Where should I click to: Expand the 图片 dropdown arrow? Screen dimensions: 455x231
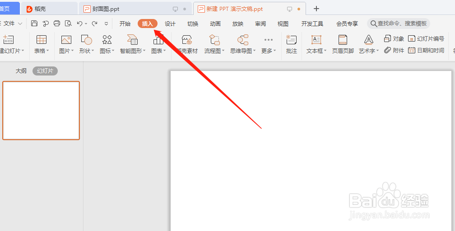coord(72,51)
